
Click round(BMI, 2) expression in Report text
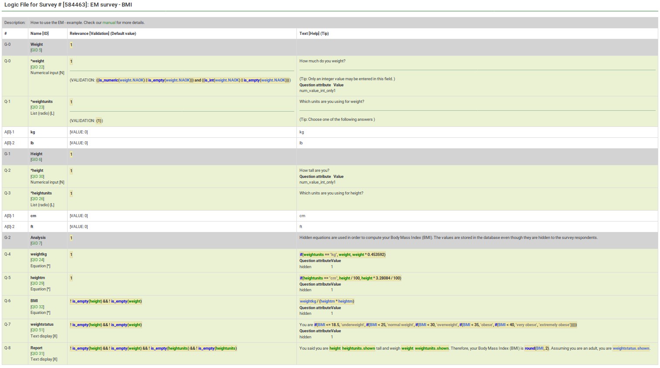[537, 348]
